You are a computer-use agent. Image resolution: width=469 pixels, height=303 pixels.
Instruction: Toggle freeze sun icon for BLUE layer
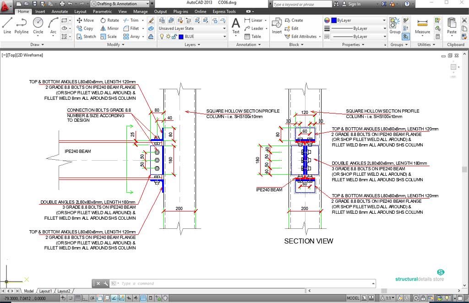169,37
